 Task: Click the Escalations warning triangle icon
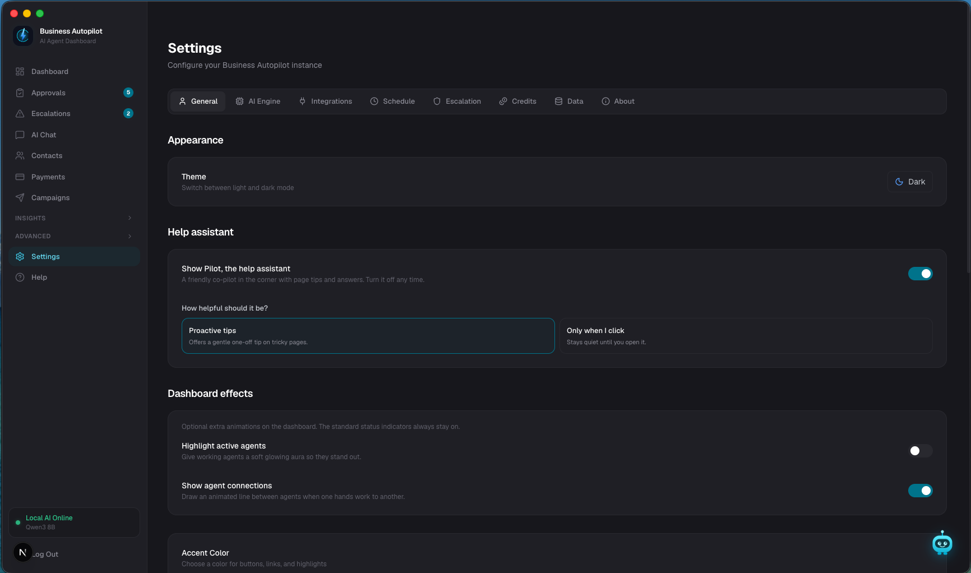[20, 114]
